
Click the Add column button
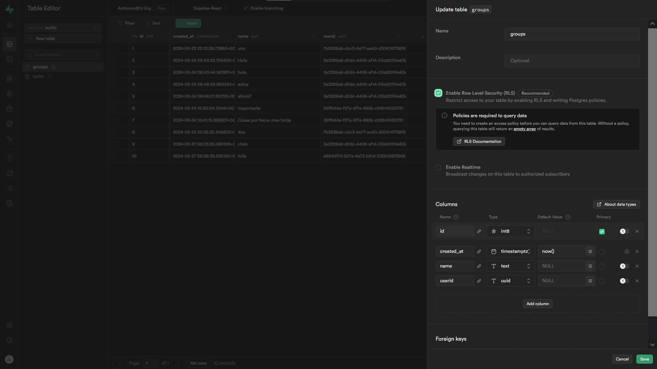(x=537, y=304)
